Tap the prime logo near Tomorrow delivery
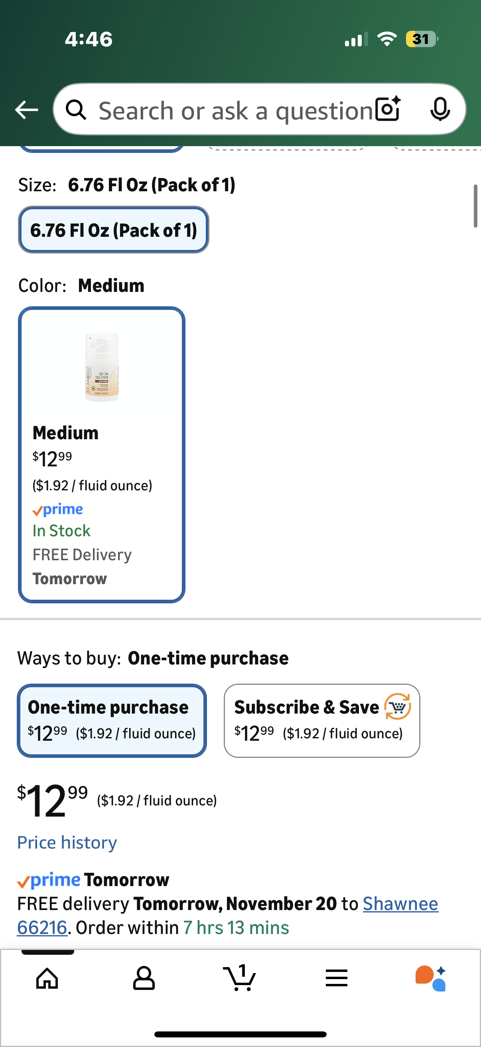Viewport: 481px width, 1047px height. pyautogui.click(x=49, y=880)
